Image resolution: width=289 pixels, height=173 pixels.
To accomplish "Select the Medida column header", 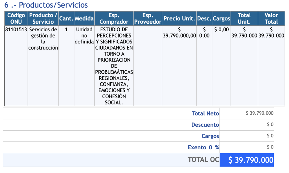I will pos(84,19).
